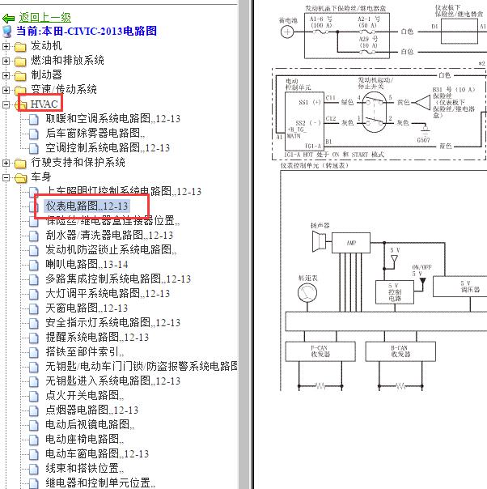Click page icon beside 线束和搭铁位置

(x=34, y=470)
